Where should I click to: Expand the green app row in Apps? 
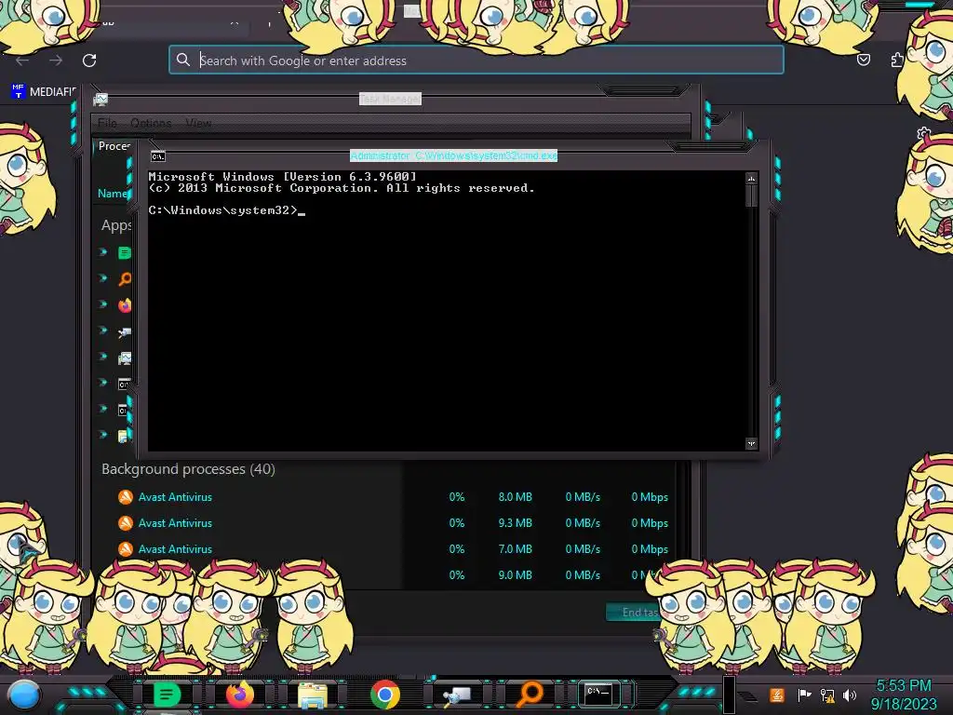(x=103, y=251)
